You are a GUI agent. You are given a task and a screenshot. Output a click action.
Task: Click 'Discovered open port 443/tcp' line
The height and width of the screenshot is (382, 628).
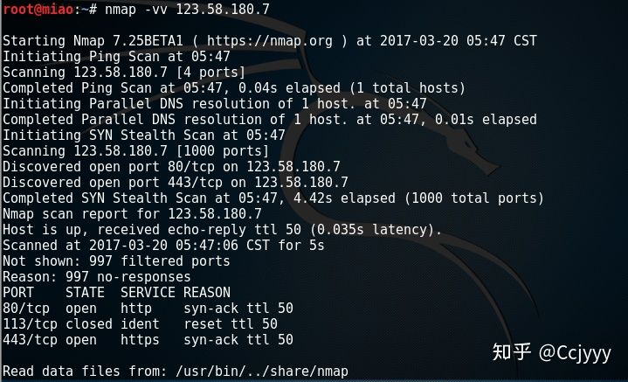pos(176,182)
